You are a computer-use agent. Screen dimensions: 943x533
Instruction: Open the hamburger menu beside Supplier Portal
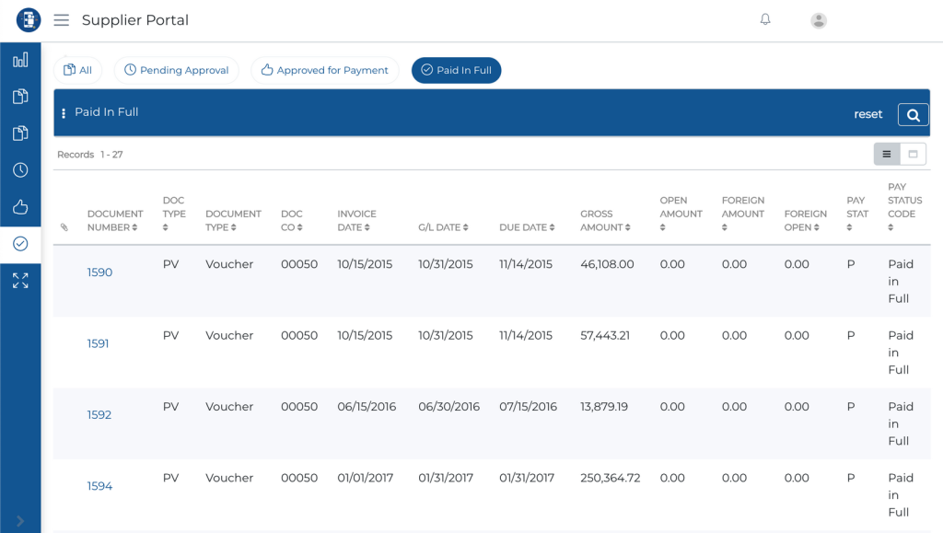pyautogui.click(x=62, y=20)
